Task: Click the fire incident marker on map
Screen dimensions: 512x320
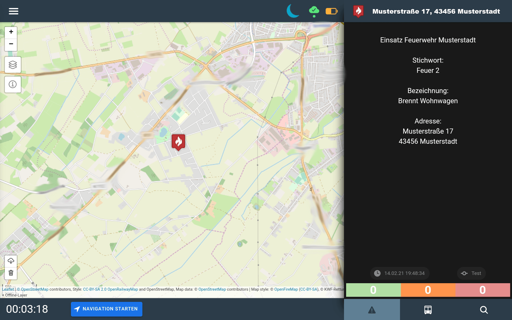Action: [x=178, y=142]
